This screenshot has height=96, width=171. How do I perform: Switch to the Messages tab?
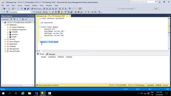pyautogui.click(x=50, y=54)
